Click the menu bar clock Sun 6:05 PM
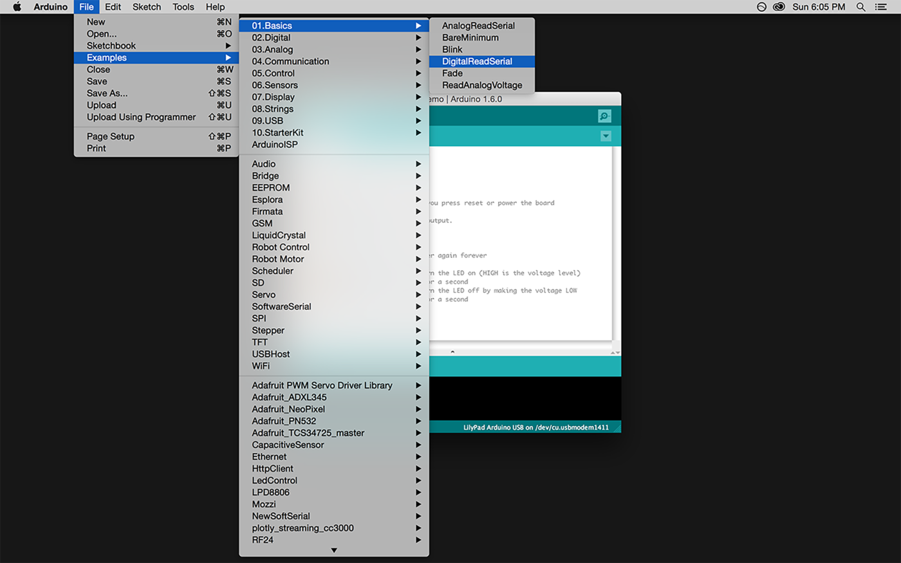 coord(819,7)
